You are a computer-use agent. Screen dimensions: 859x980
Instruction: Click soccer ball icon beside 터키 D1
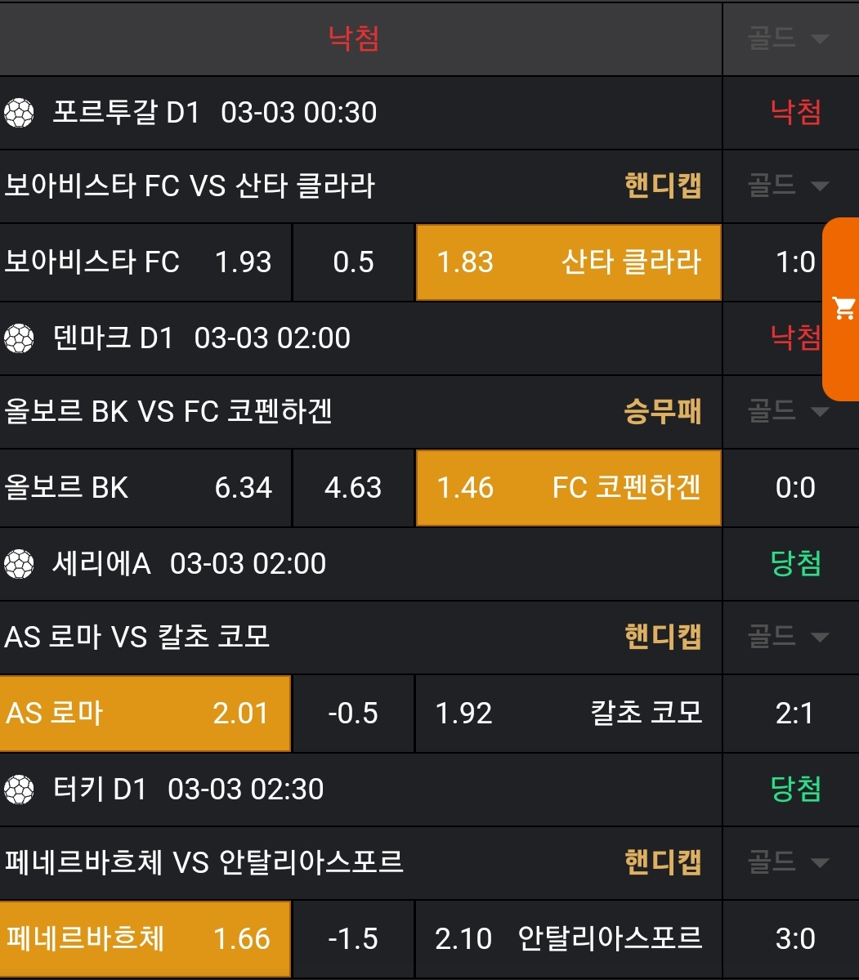point(19,789)
